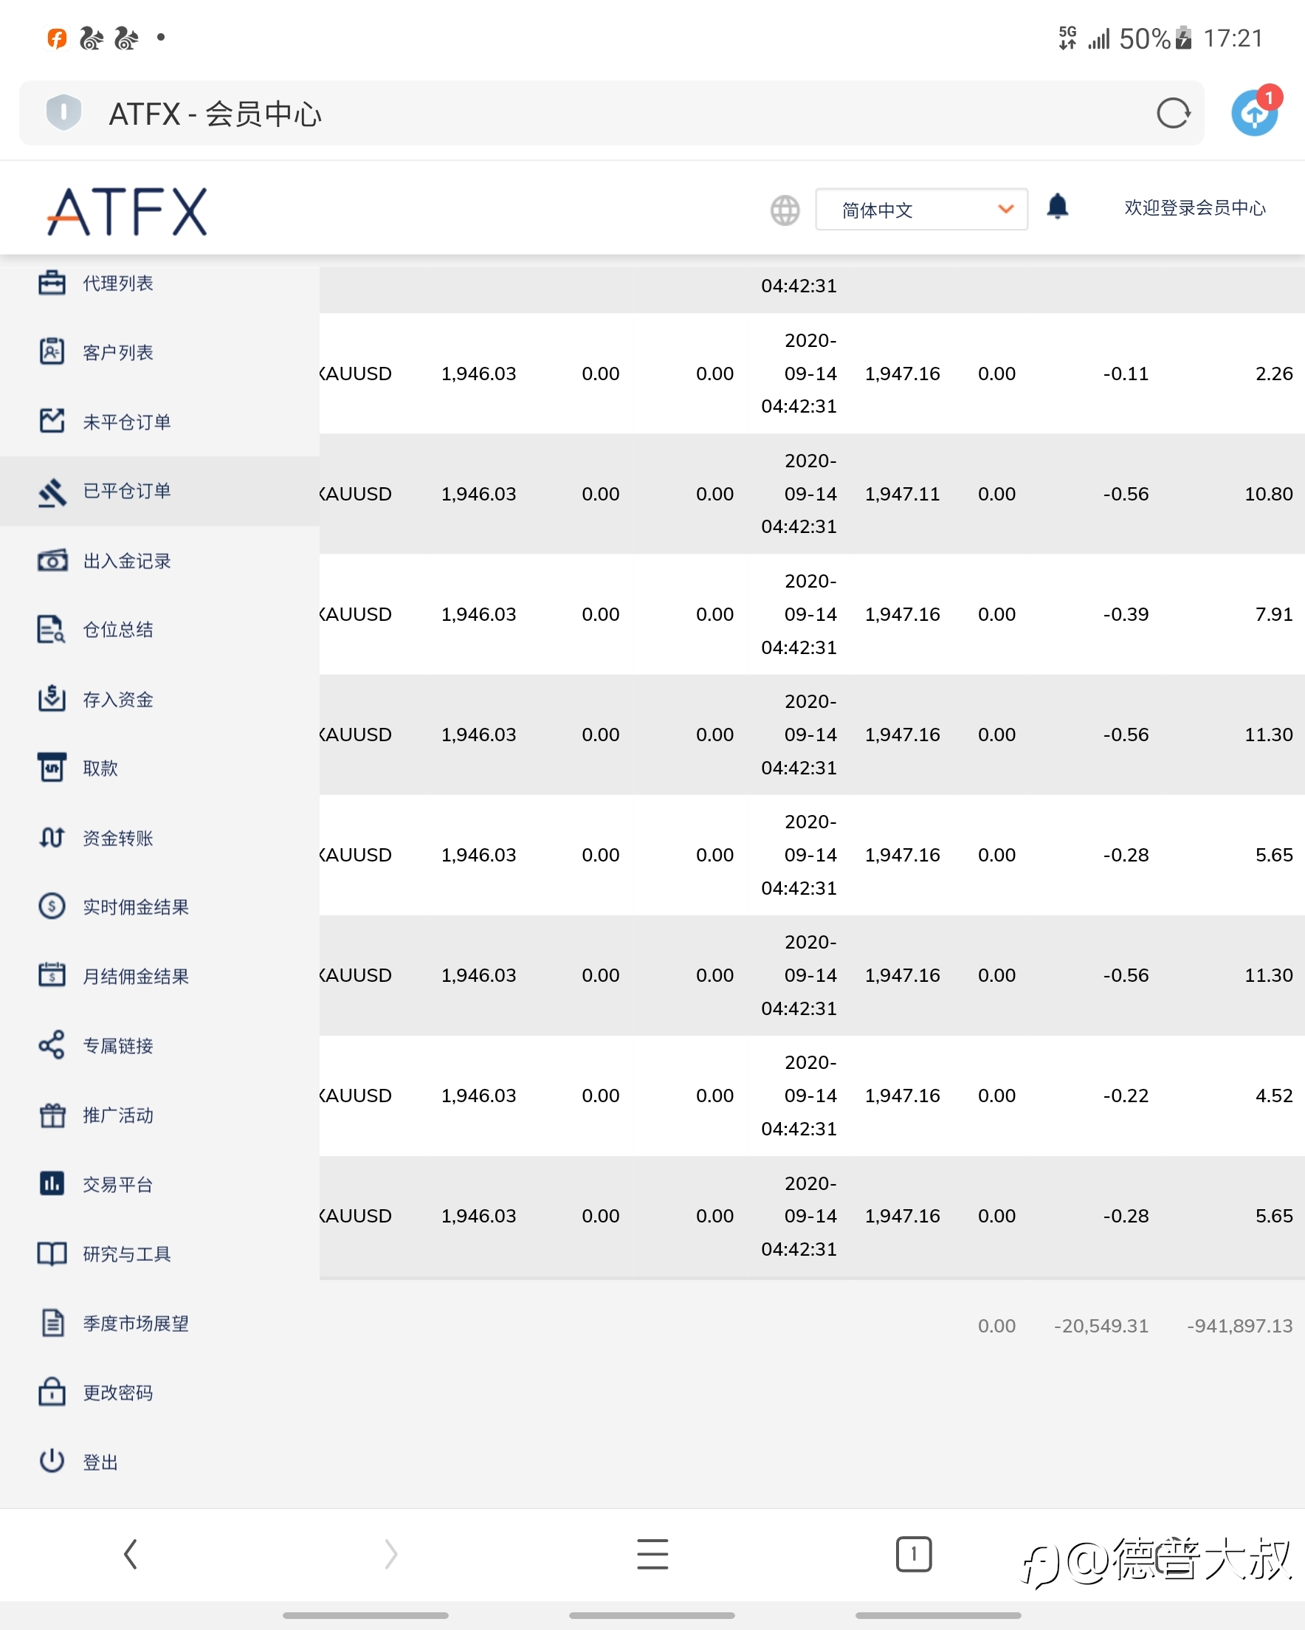
Task: Click the profit value 2.26
Action: tap(1274, 374)
